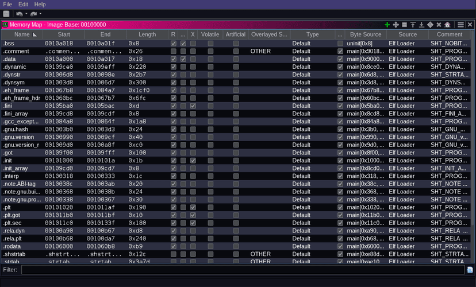Click the Expand Block Down icon
476x287 pixels.
click(421, 25)
